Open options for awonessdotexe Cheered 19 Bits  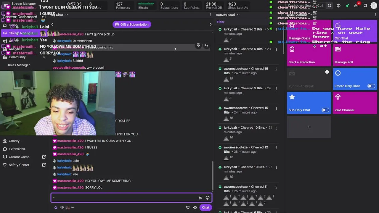coord(276,69)
